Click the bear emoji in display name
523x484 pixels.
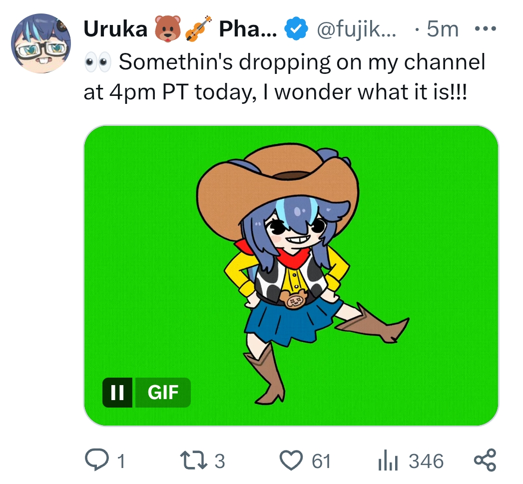(167, 28)
